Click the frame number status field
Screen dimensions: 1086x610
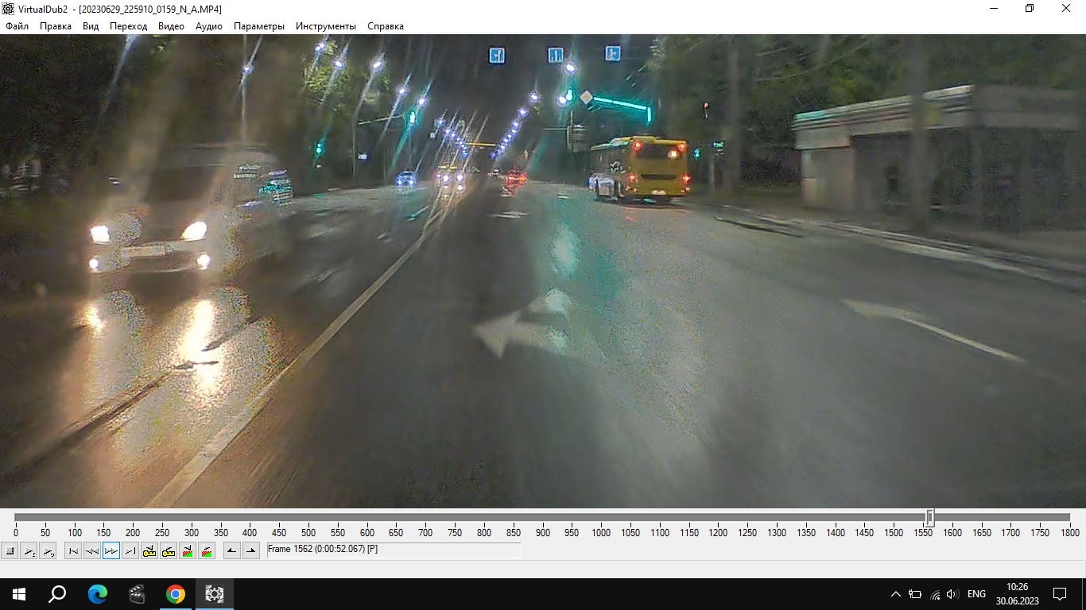[x=394, y=550]
